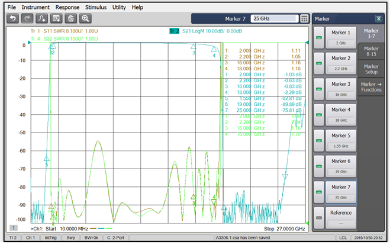Toggle Marker 1 on/off indicator
Image resolution: width=390 pixels, height=243 pixels.
pos(319,37)
